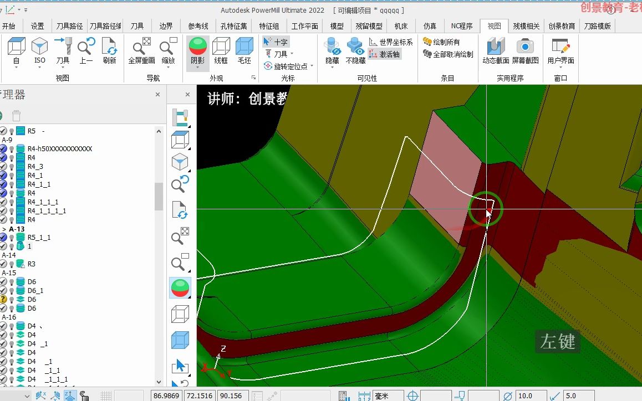Select the D6_1 toolpath entry
The width and height of the screenshot is (642, 401).
(x=35, y=291)
